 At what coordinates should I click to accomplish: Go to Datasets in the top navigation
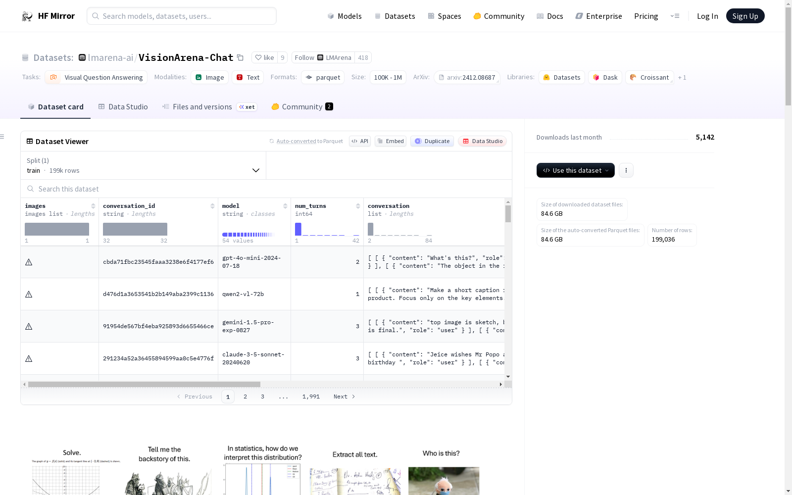click(x=395, y=16)
